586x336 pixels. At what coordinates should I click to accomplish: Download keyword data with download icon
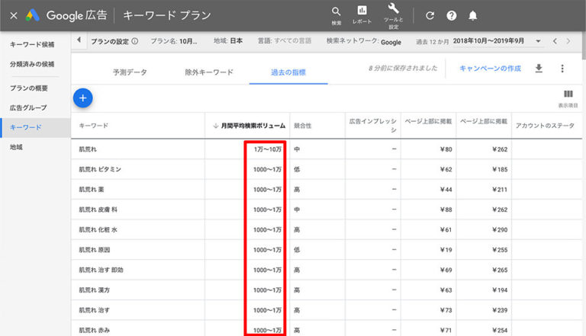point(539,69)
